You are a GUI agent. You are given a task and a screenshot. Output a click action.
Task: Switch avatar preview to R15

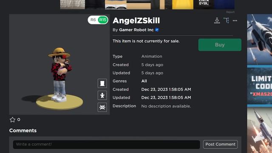coord(103,20)
